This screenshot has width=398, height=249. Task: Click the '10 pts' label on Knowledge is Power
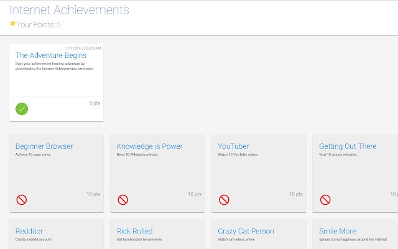pyautogui.click(x=195, y=194)
